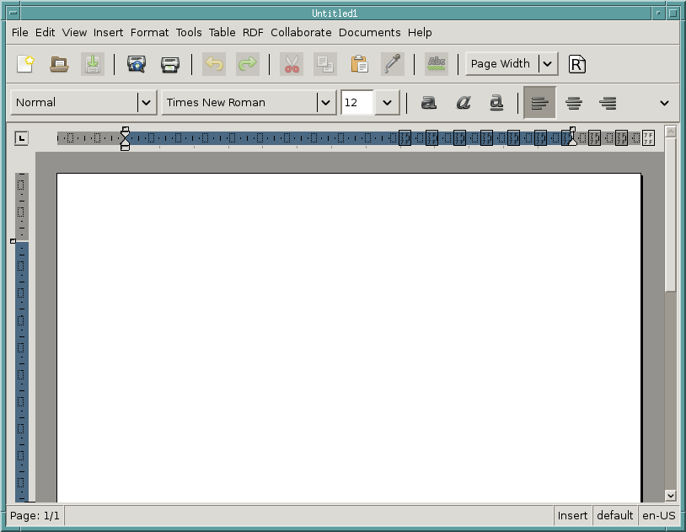Screen dimensions: 686x532
Task: Click the left indent marker on the ruler
Action: (125, 145)
